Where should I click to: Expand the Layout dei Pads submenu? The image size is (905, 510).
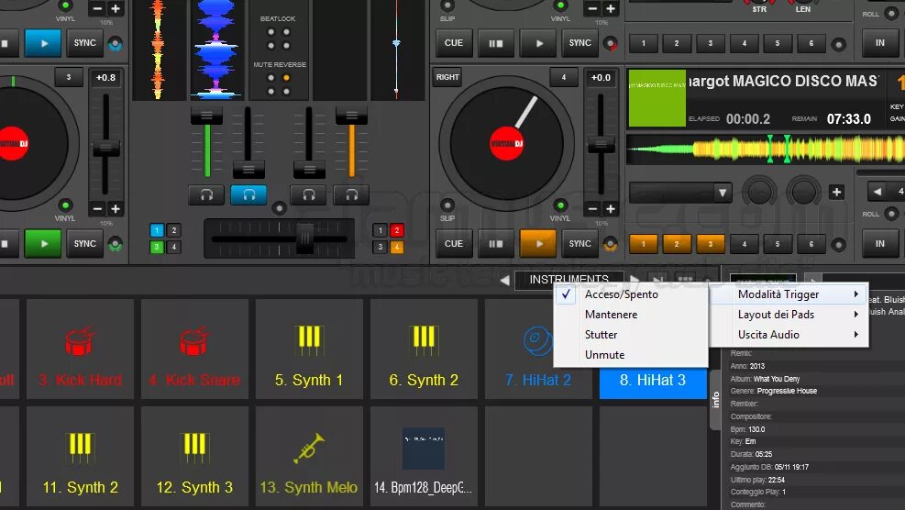(x=789, y=315)
